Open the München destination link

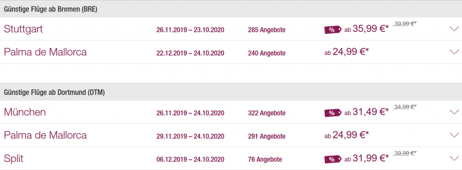pos(25,112)
